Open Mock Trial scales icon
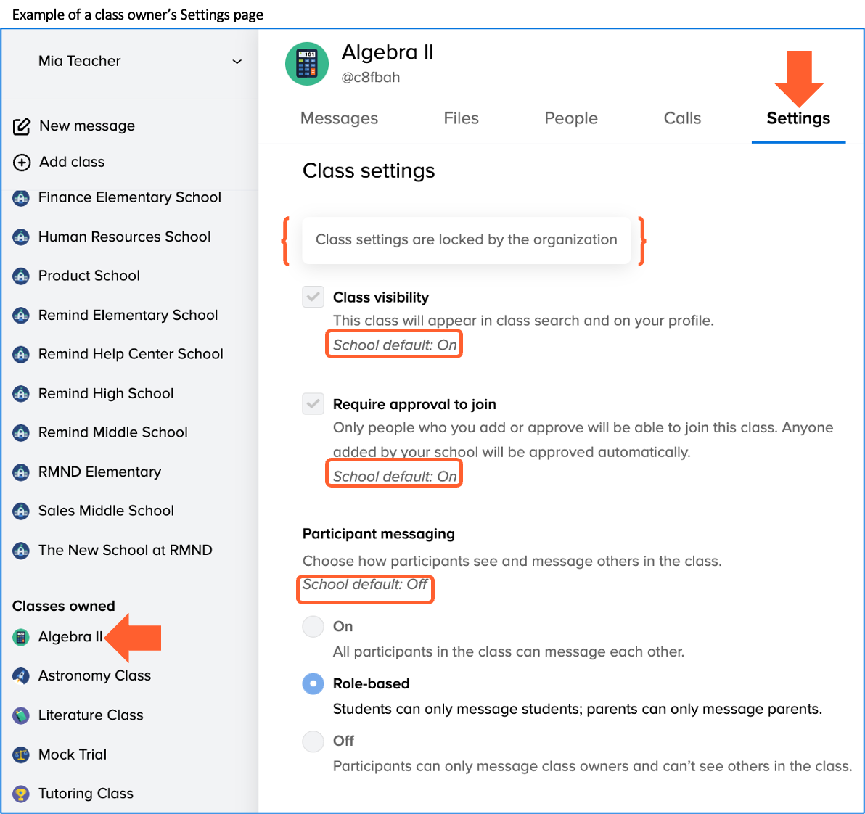The width and height of the screenshot is (865, 814). (21, 755)
